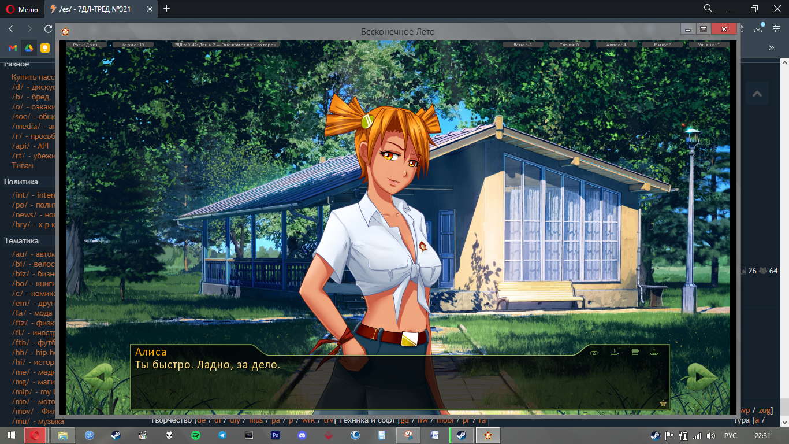Open Telegram from the taskbar

222,435
